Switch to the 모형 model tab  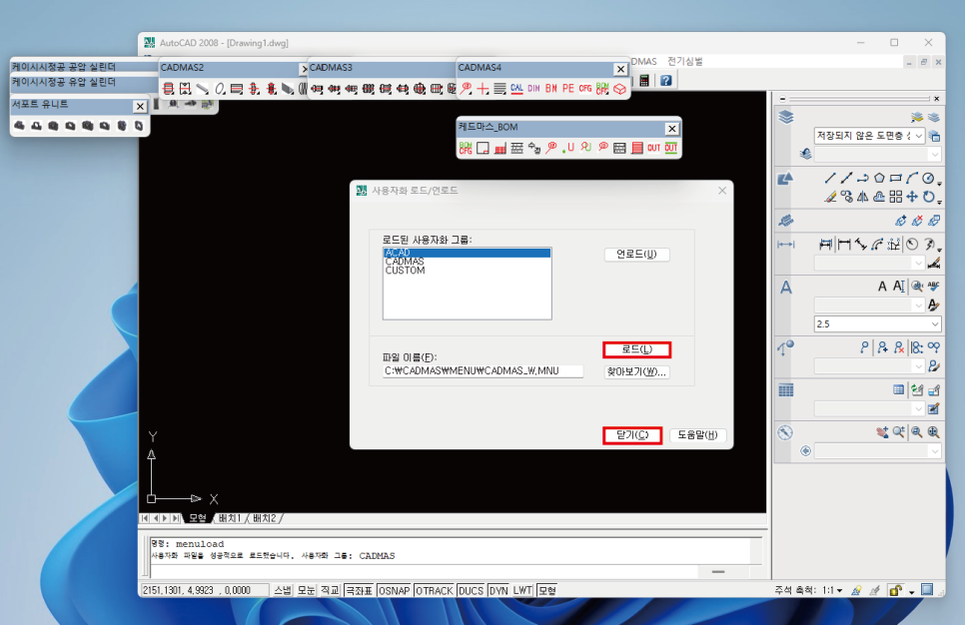[x=198, y=518]
